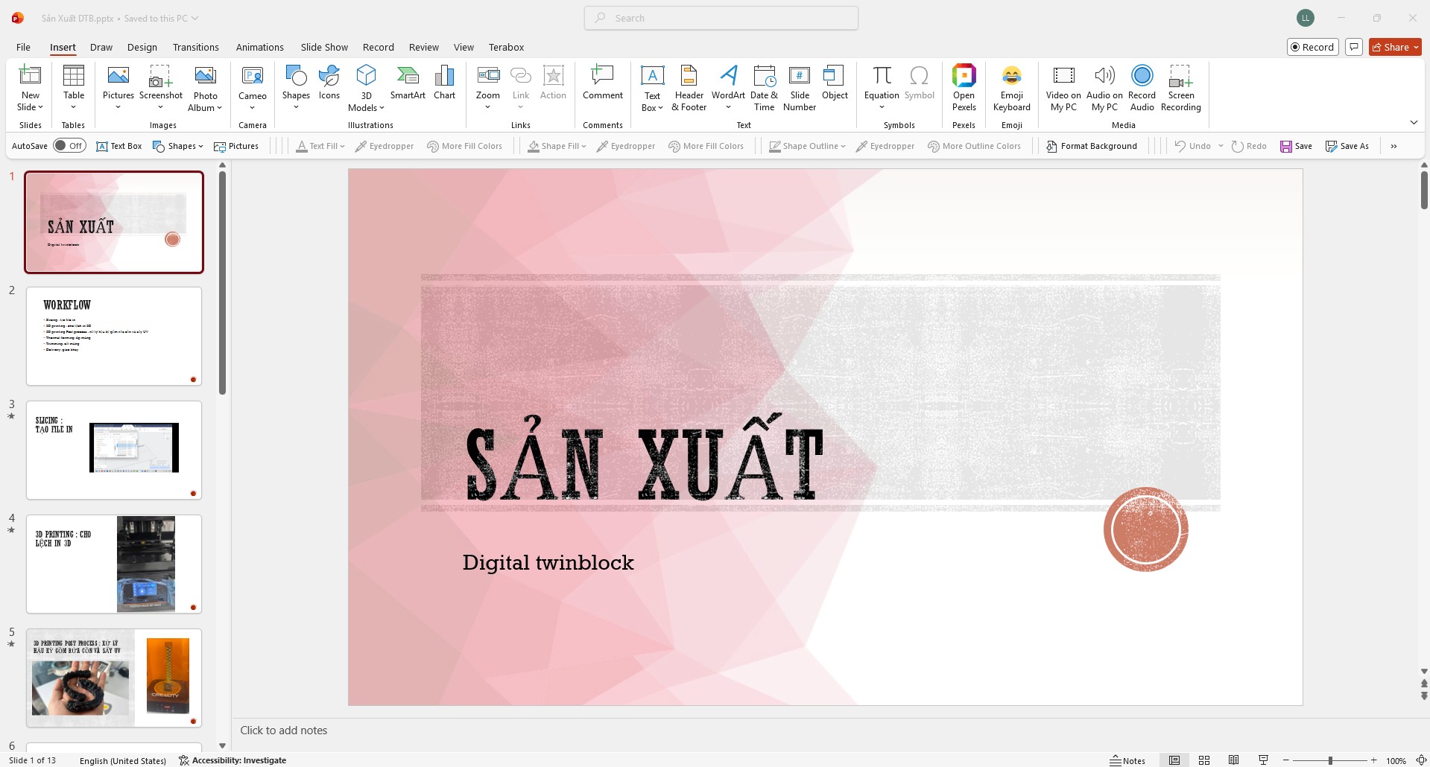The image size is (1430, 767).
Task: Insert a Text Box from the Text group
Action: pyautogui.click(x=652, y=88)
